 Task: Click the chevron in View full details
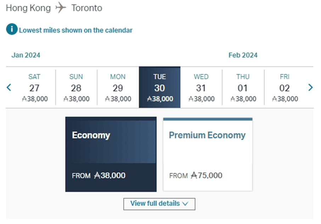[185, 204]
